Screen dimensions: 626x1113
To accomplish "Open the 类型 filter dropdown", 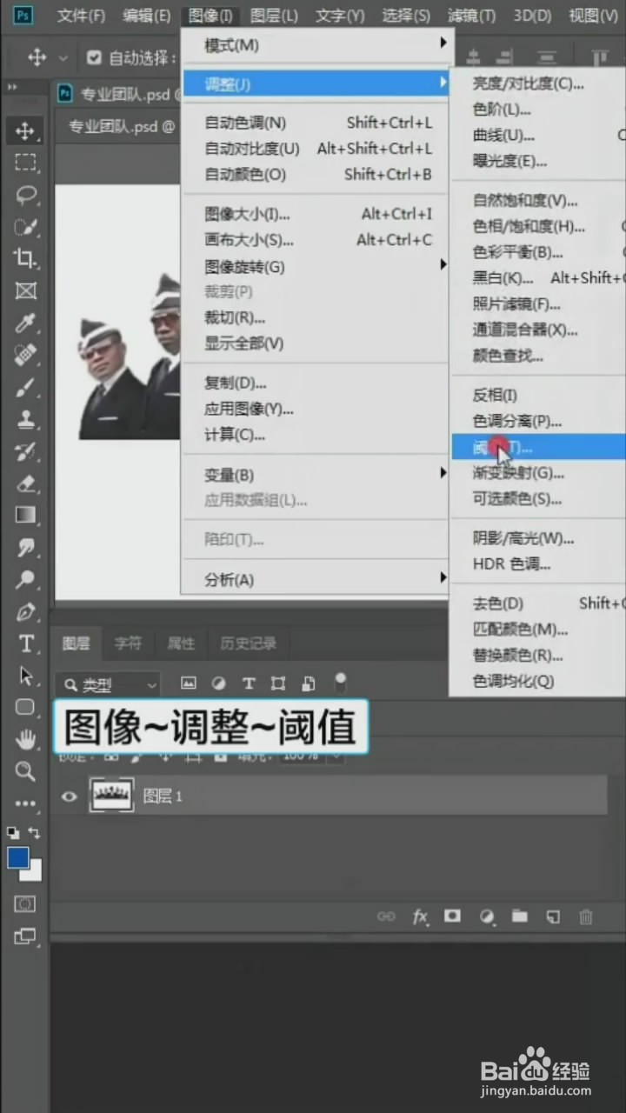I will point(108,685).
